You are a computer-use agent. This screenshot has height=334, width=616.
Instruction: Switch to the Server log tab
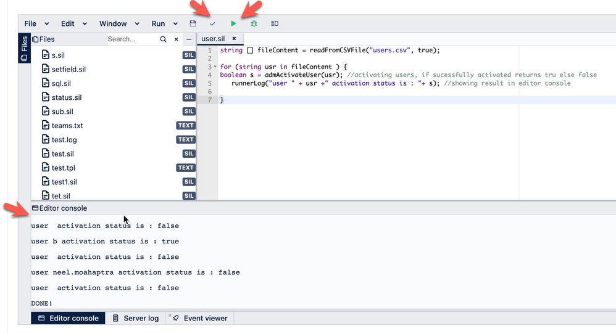coord(136,319)
